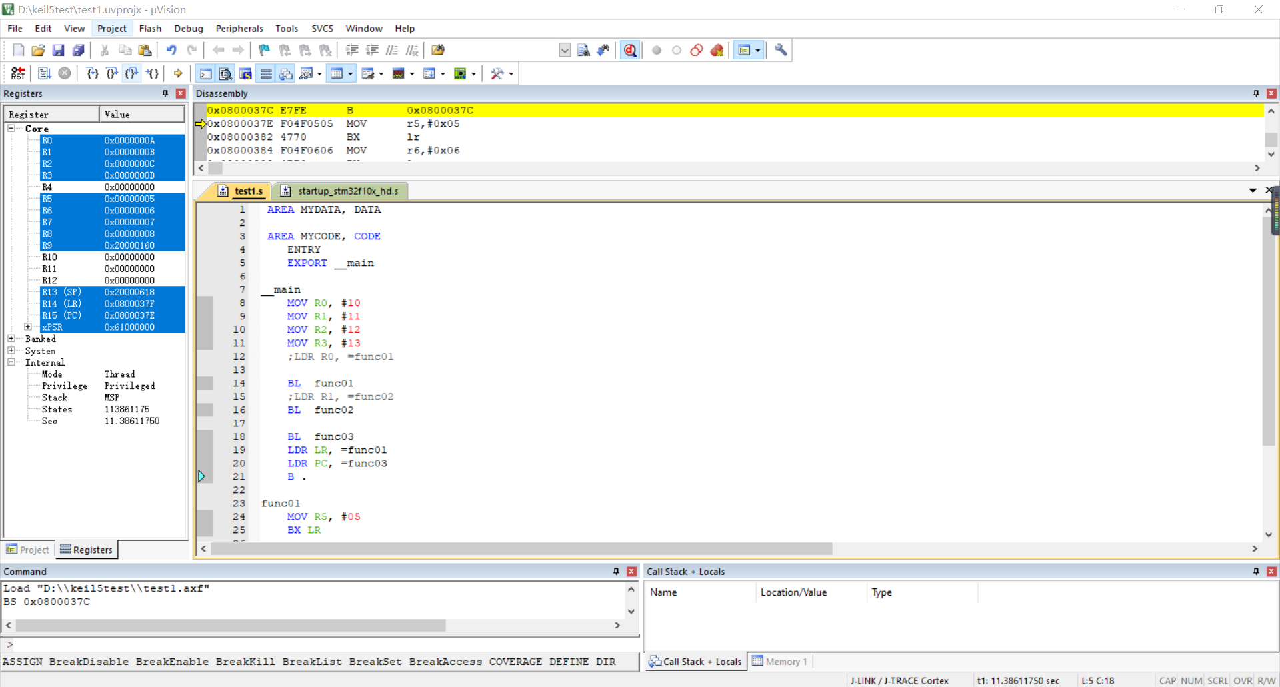Open the Toolbox dropdown arrow

[511, 73]
